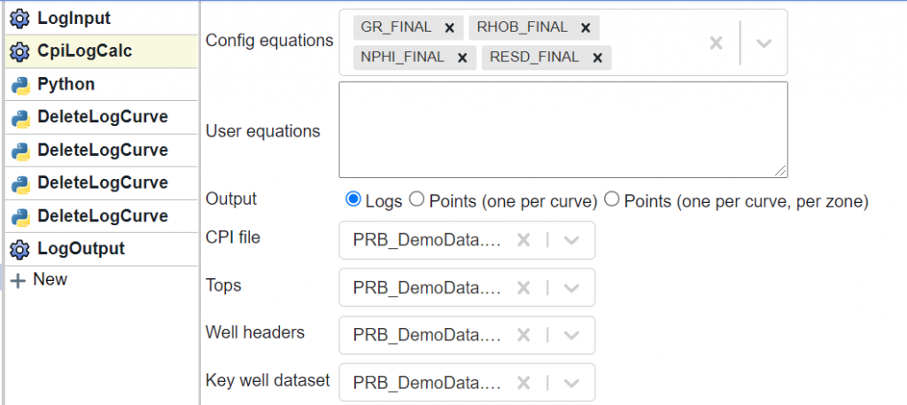Click the Python icon of the Python step
Image resolution: width=907 pixels, height=405 pixels.
point(20,85)
